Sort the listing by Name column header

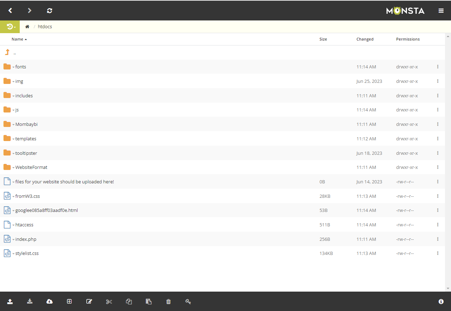pos(17,39)
